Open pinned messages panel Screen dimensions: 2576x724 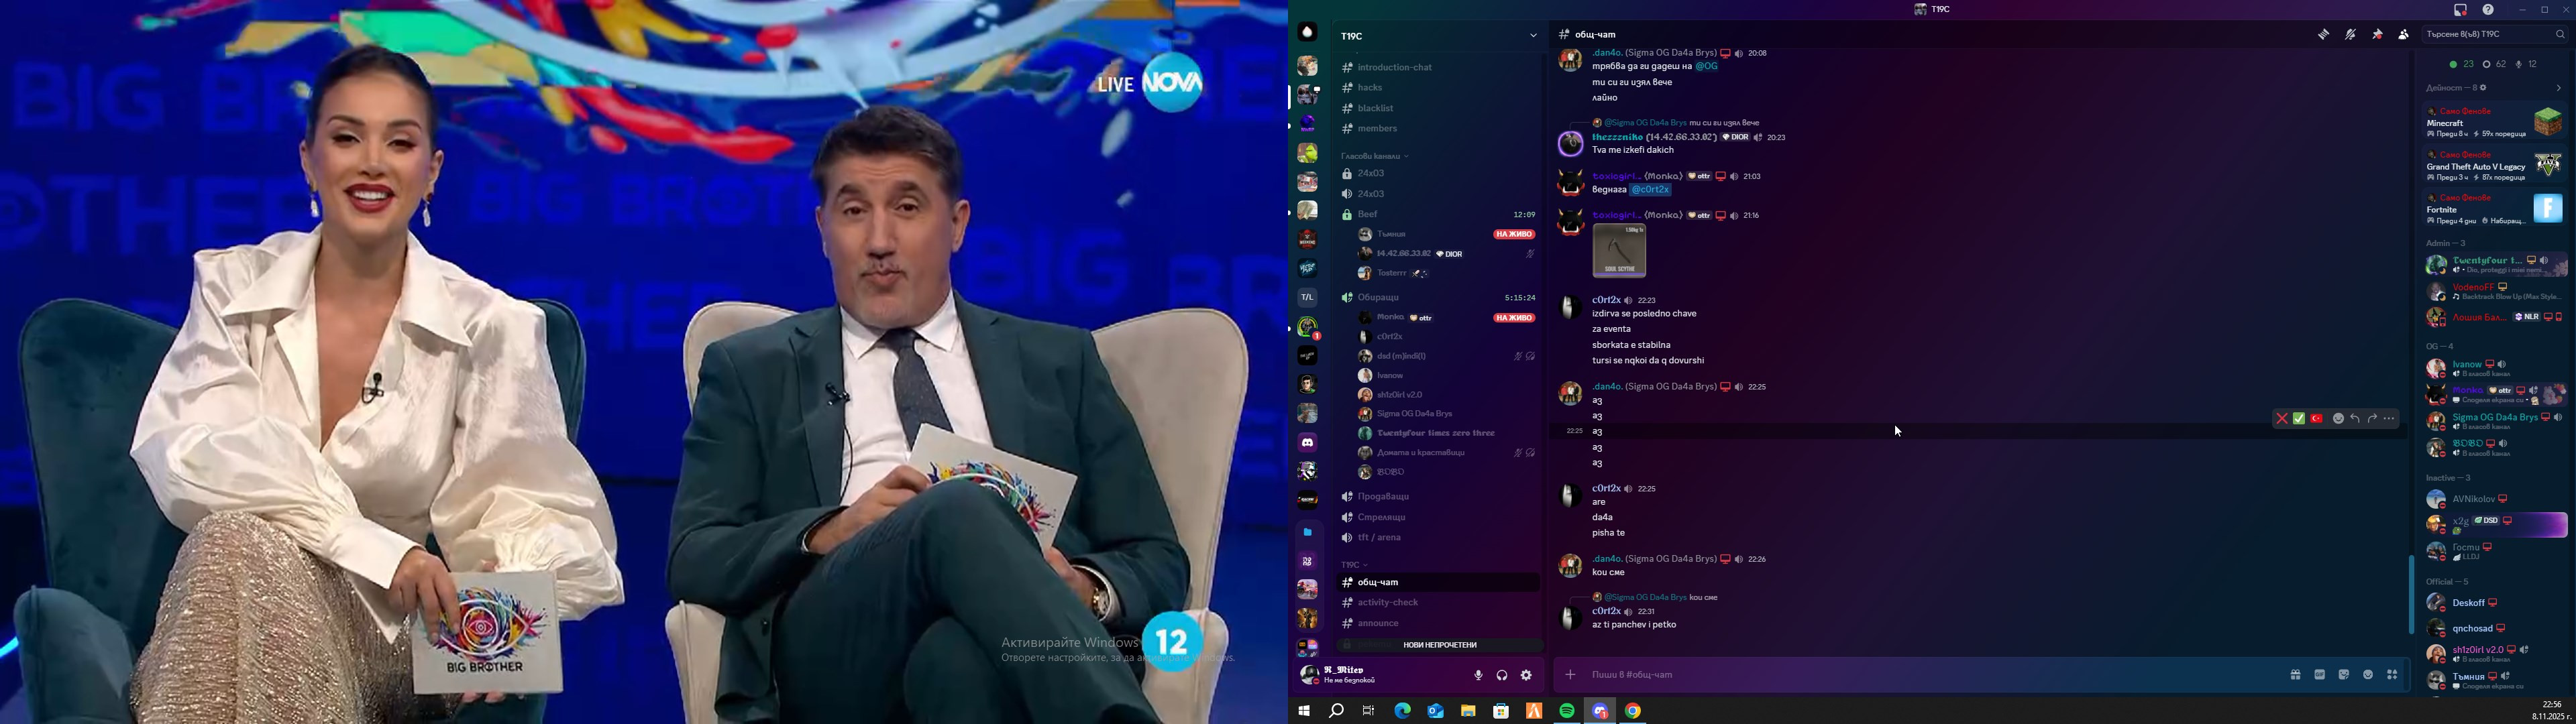click(2377, 35)
